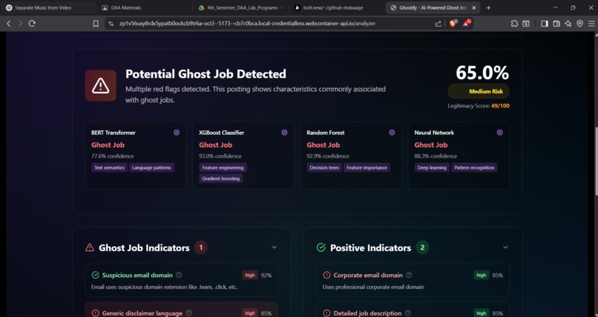598x317 pixels.
Task: Click the Ghost Job Indicators count badge 1
Action: (x=201, y=247)
